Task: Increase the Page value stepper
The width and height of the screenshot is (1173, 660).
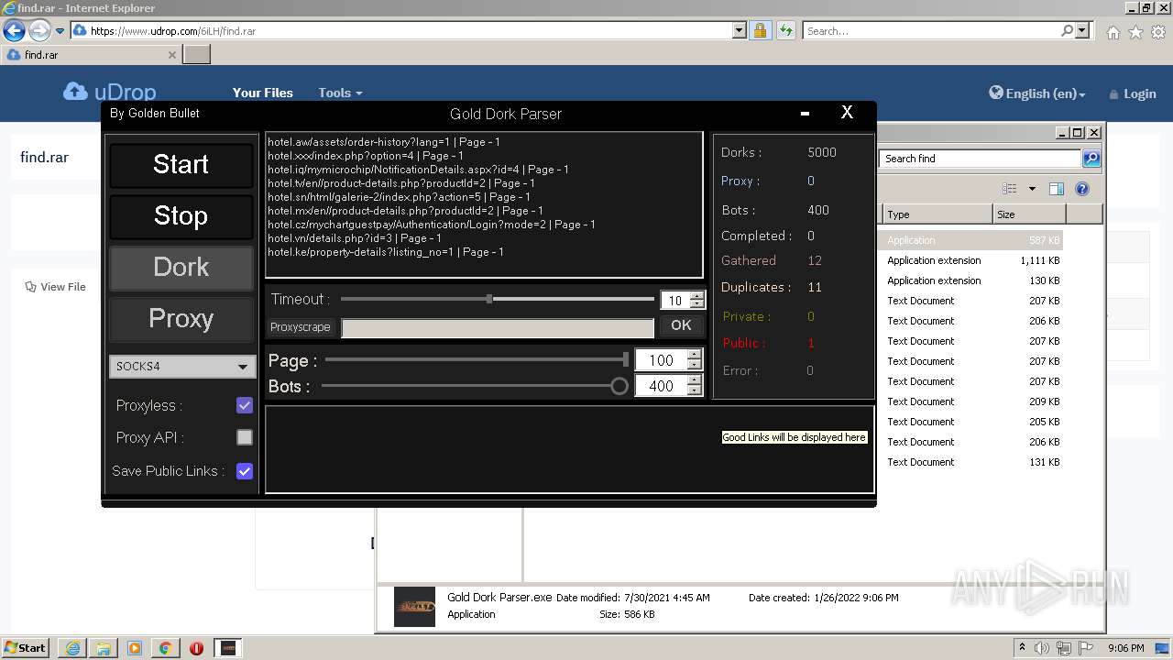Action: tap(694, 356)
